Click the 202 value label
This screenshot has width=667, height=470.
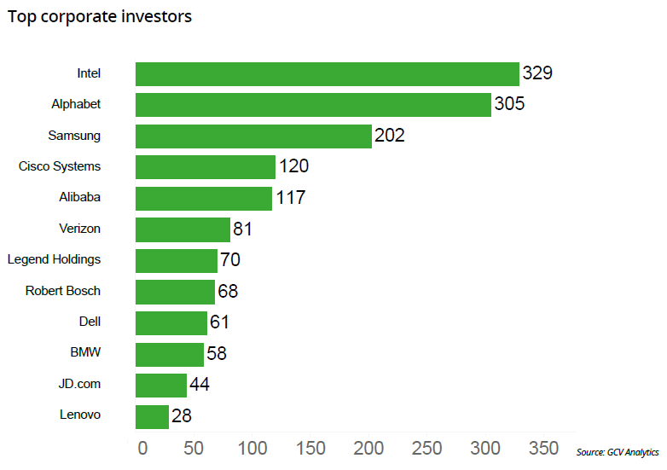pos(390,136)
